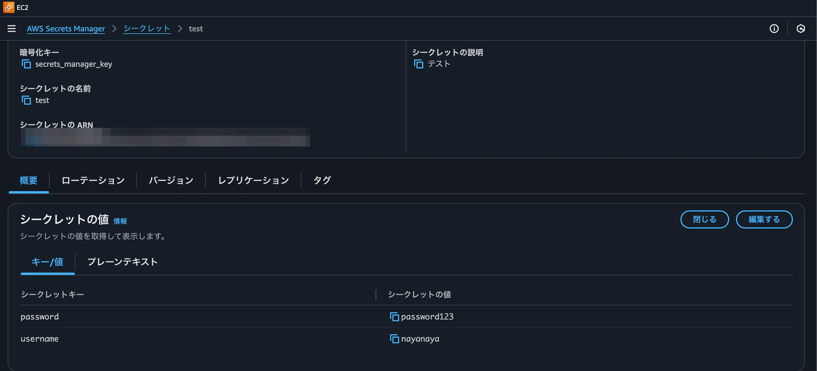Navigate to AWS Secrets Manager breadcrumb
Screen dimensions: 817x371
(66, 29)
